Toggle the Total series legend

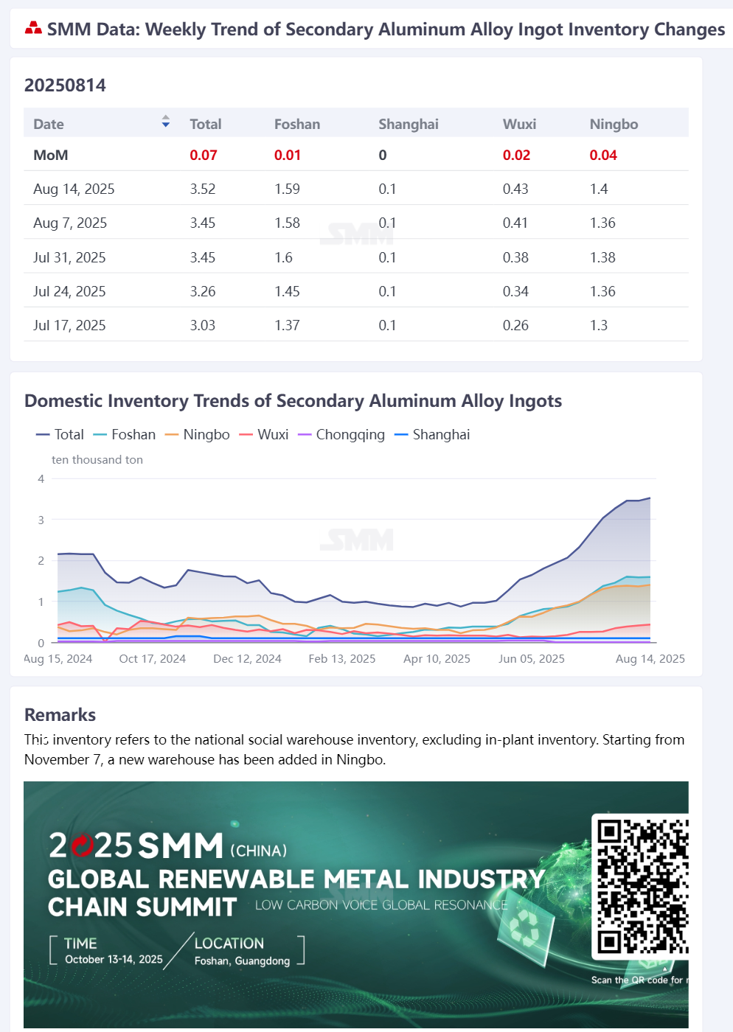click(60, 434)
